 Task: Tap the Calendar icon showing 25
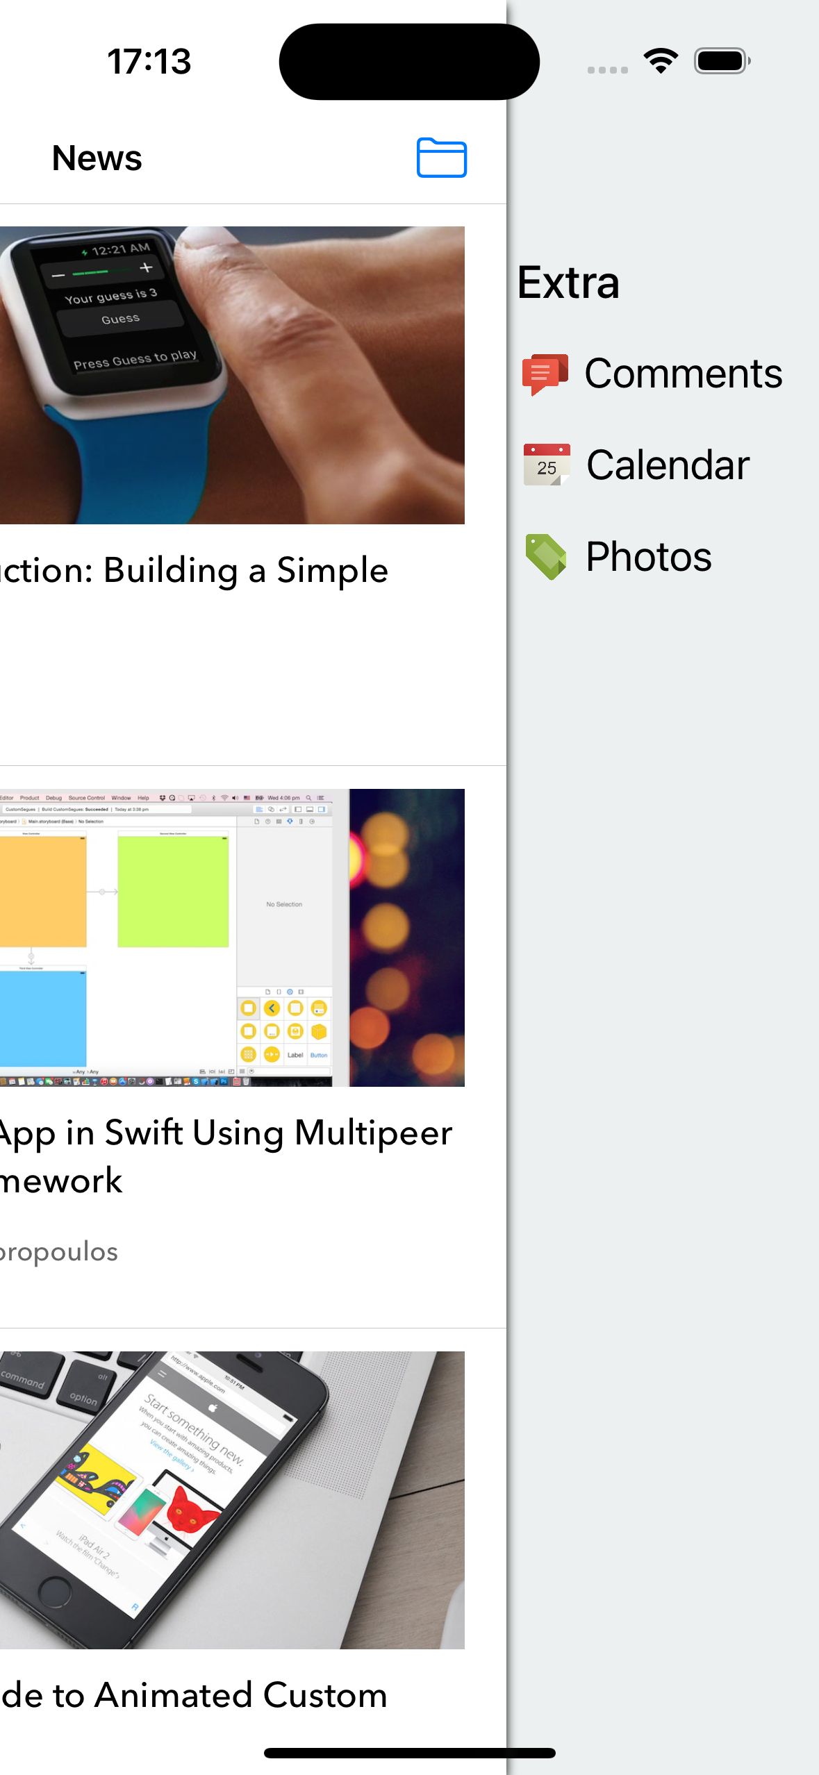coord(546,464)
